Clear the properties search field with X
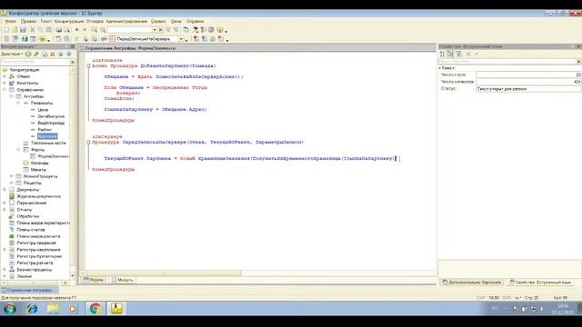Image resolution: width=582 pixels, height=327 pixels. point(578,61)
